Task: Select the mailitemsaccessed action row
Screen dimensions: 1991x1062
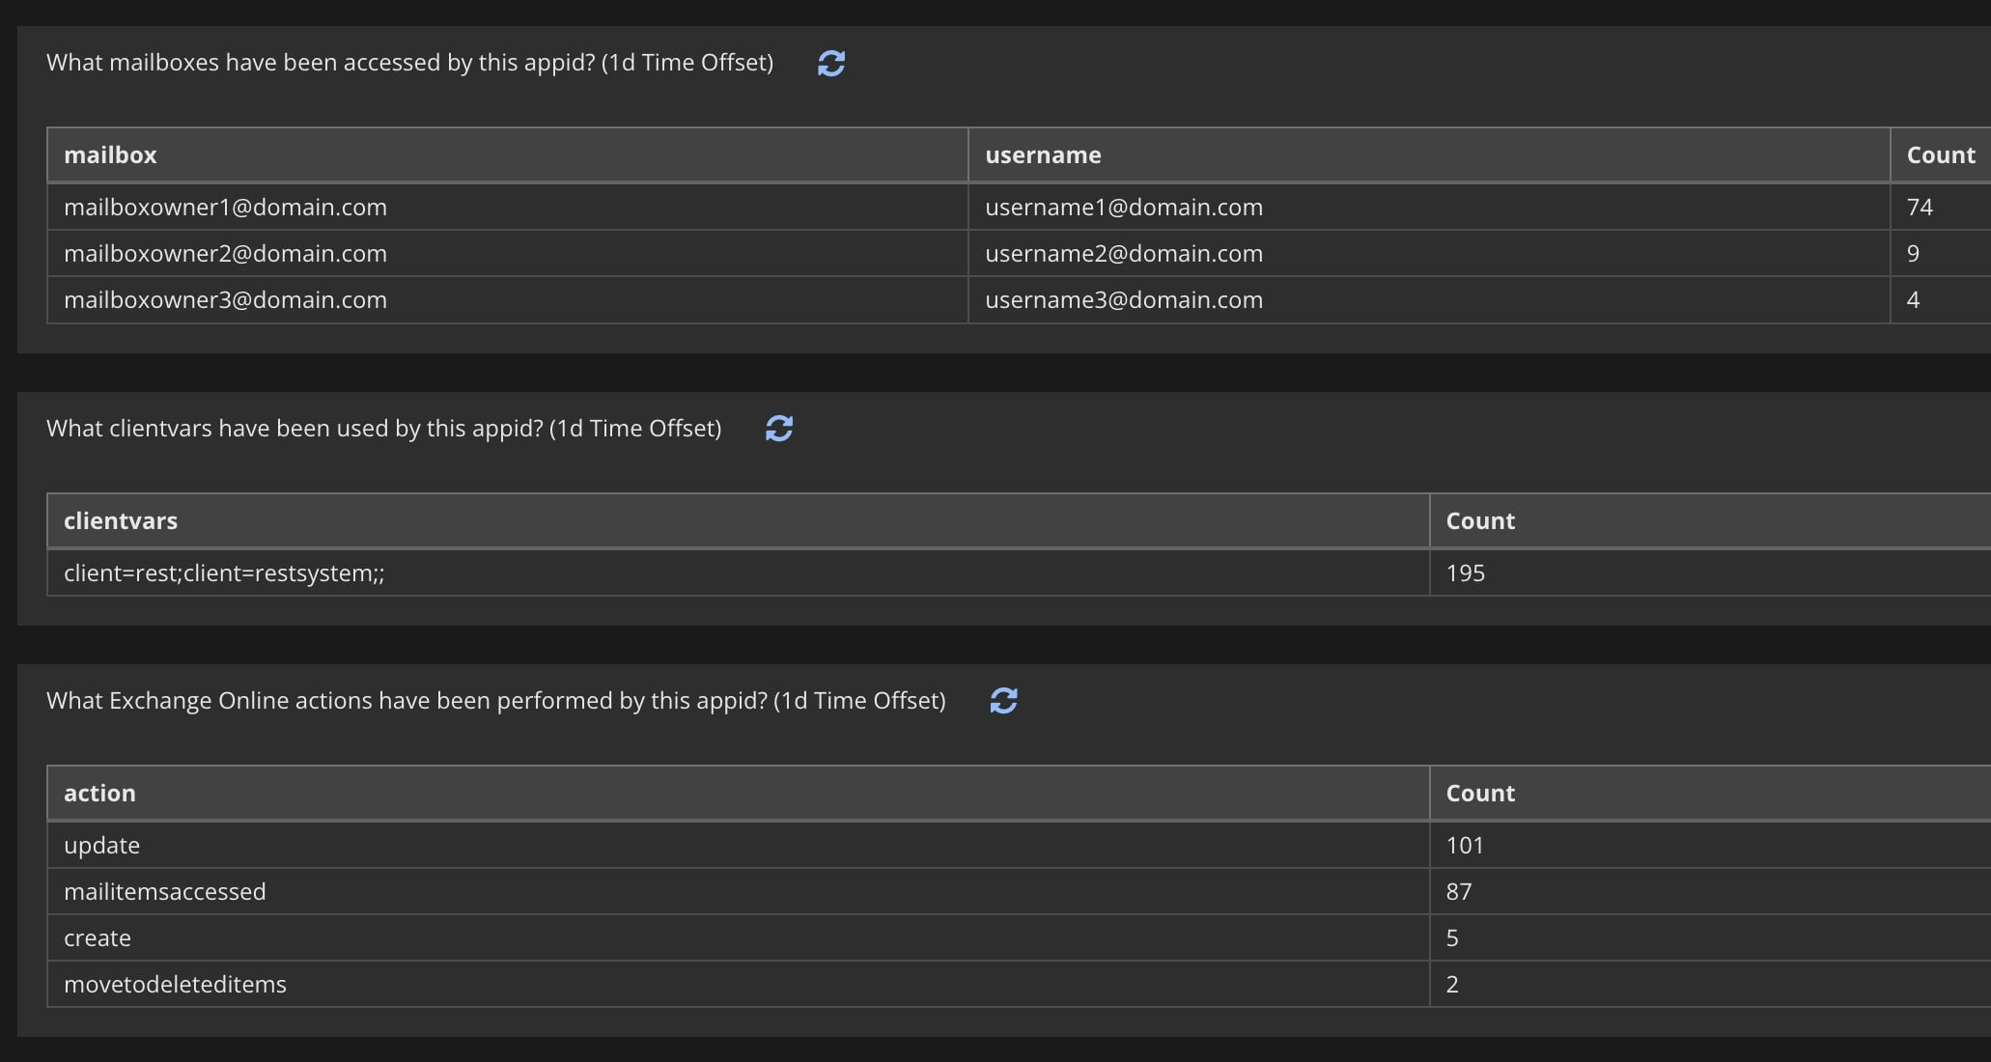Action: (x=164, y=892)
